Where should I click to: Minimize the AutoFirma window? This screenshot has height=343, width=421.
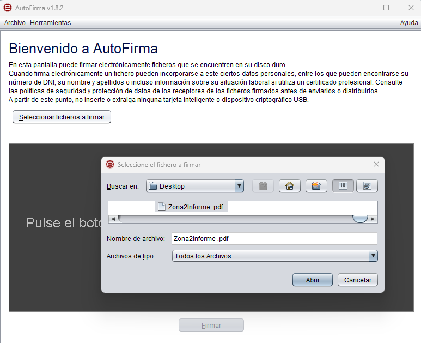(362, 8)
